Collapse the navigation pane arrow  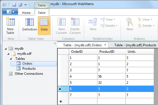click(x=55, y=43)
